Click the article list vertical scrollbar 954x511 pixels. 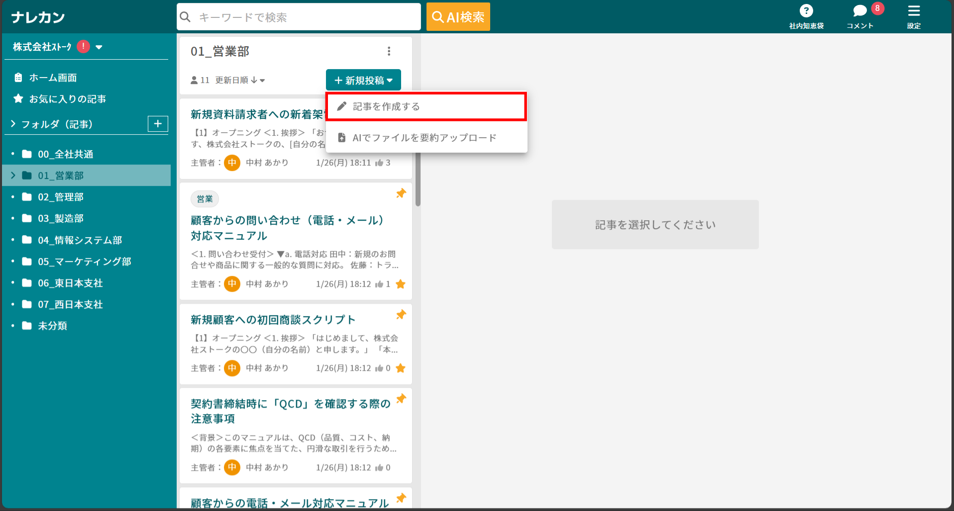click(x=418, y=179)
